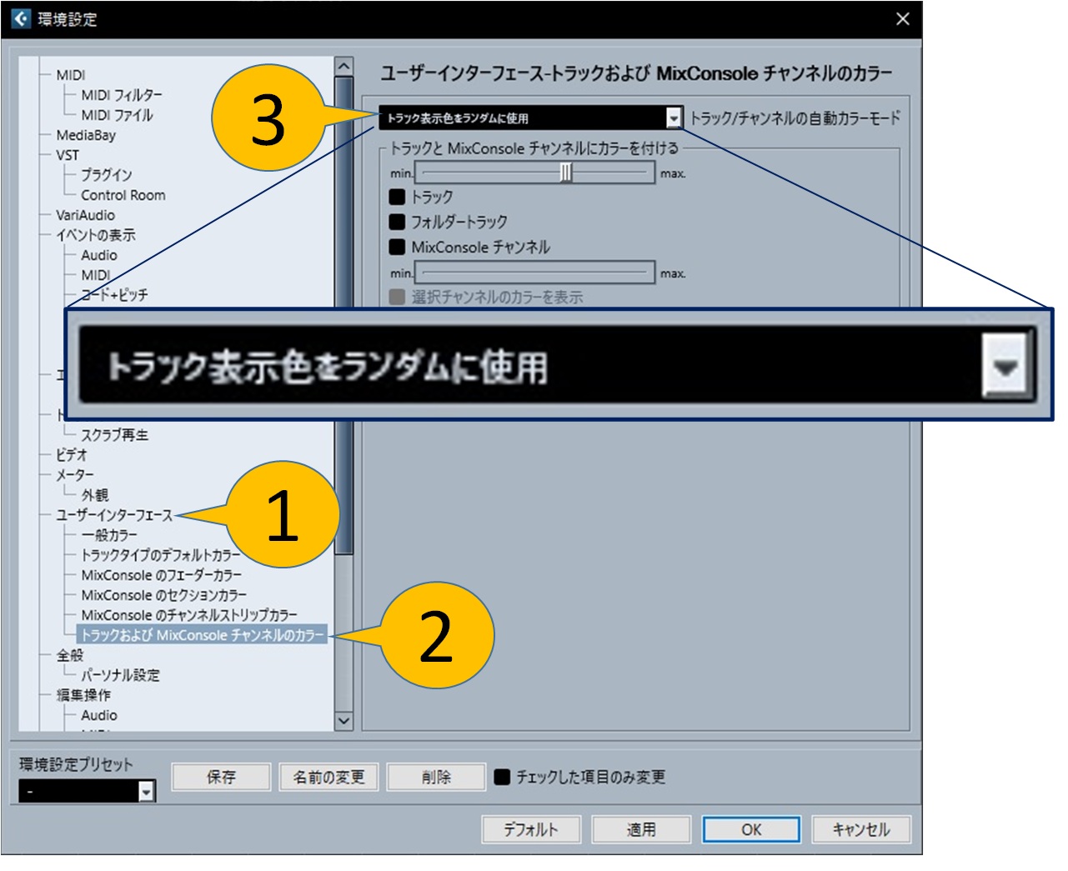
Task: Enable the トラック checkbox
Action: pyautogui.click(x=398, y=197)
